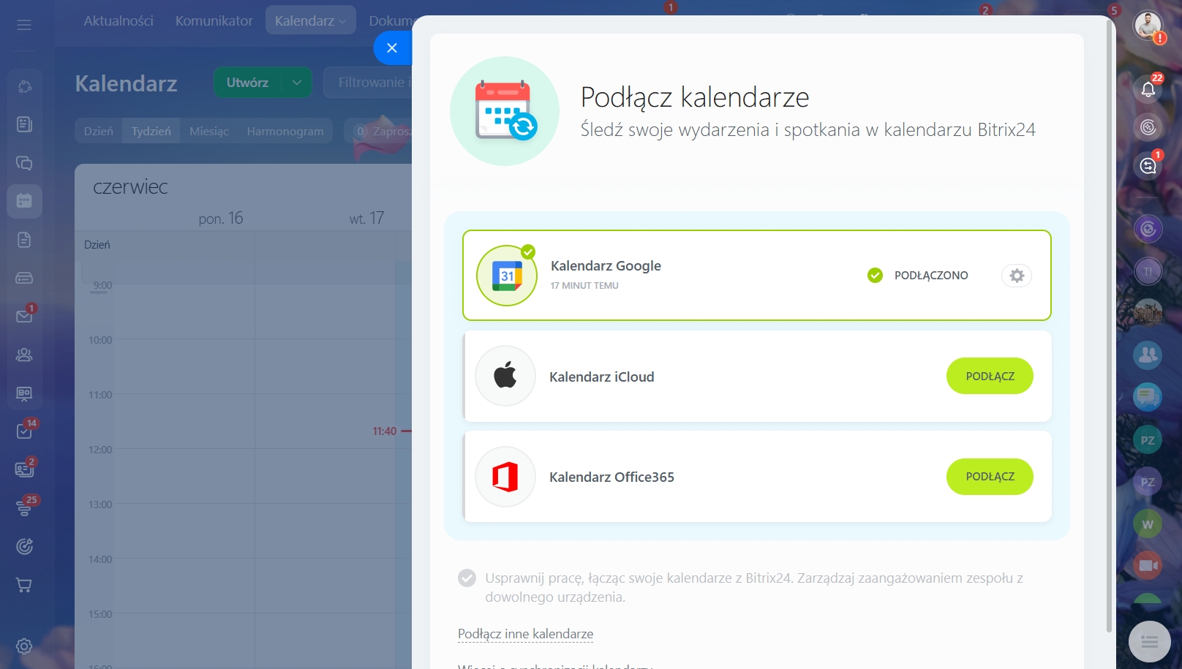Click the wt. 17 day header
The height and width of the screenshot is (669, 1182).
(x=366, y=218)
